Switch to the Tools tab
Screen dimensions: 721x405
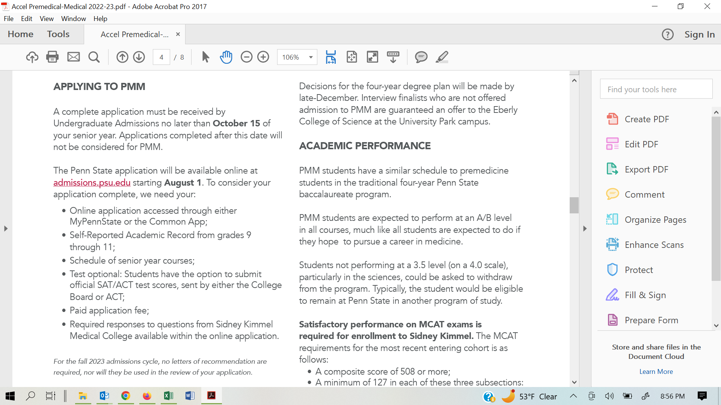point(58,34)
